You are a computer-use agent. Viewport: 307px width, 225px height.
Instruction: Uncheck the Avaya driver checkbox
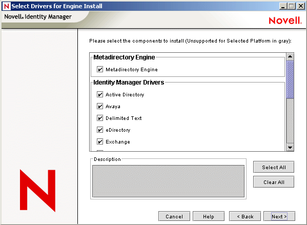pyautogui.click(x=100, y=106)
